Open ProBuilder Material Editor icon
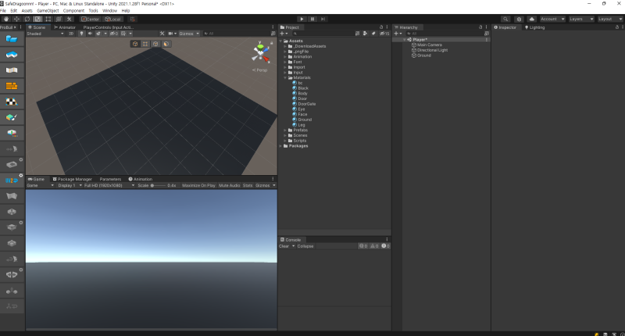This screenshot has height=336, width=625. click(x=12, y=86)
